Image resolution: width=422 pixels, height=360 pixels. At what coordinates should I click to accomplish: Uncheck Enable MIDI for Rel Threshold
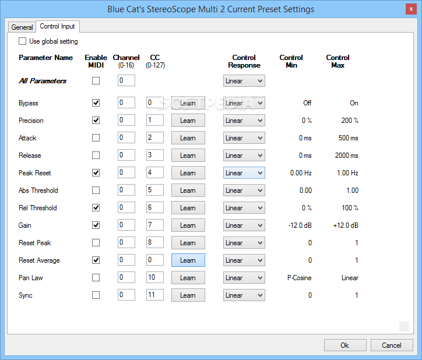point(96,208)
